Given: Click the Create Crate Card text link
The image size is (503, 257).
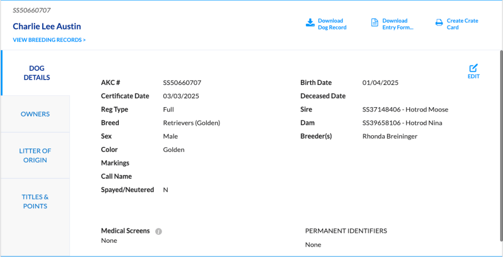Looking at the screenshot, I should (x=462, y=24).
